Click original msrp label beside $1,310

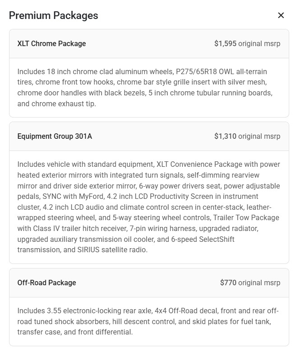259,136
